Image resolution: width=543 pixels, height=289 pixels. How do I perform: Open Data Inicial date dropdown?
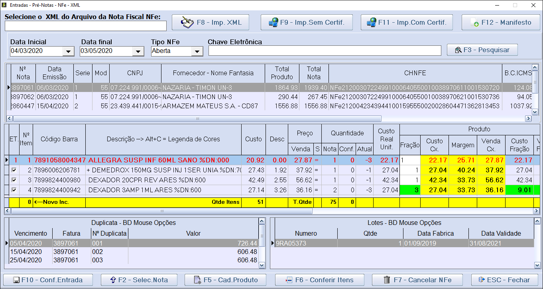point(69,51)
